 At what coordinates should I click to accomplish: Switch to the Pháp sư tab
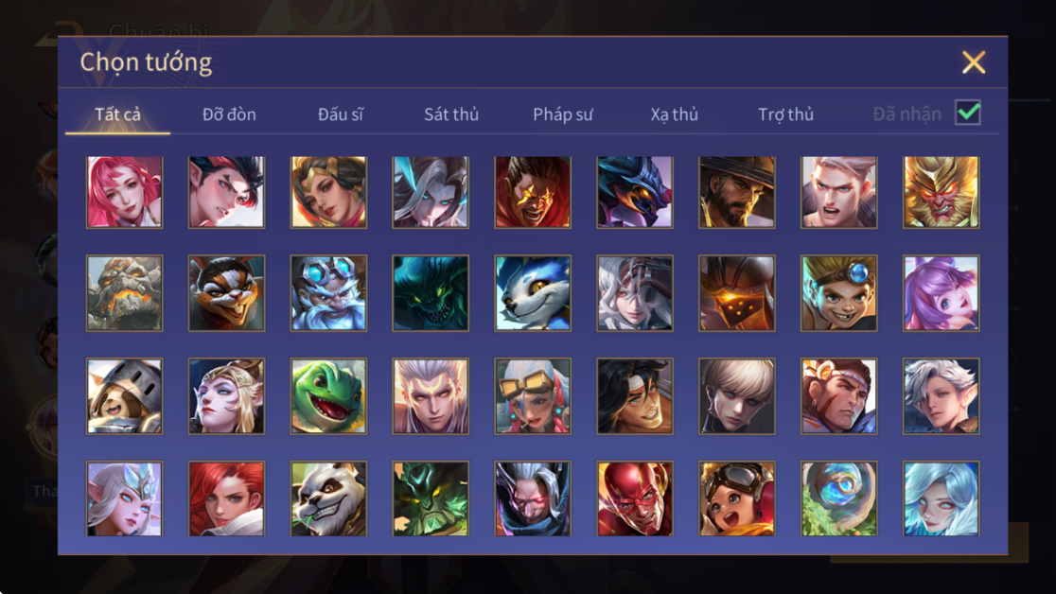click(x=563, y=114)
